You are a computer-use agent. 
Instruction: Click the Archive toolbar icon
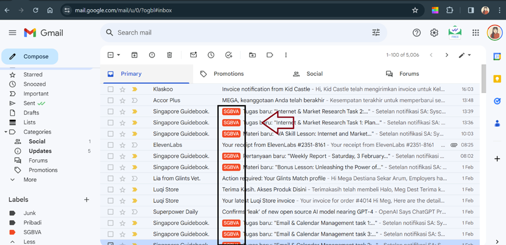point(135,55)
